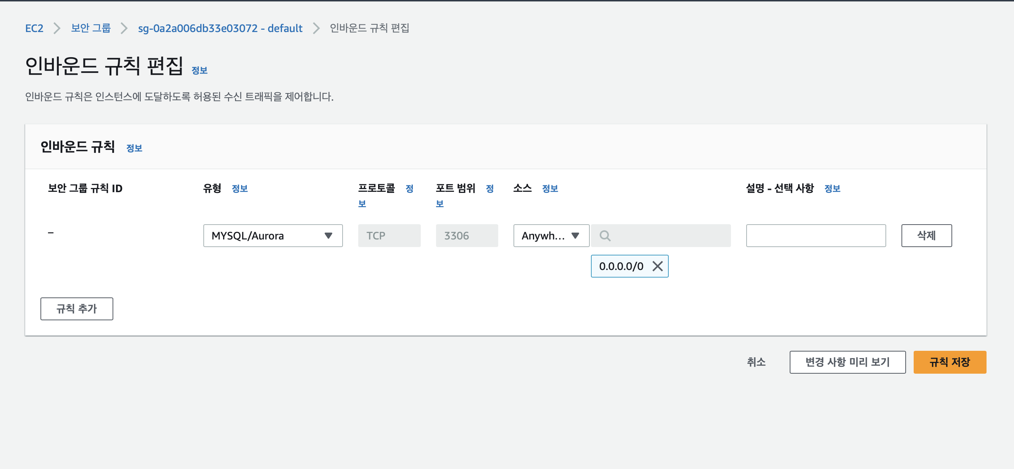Focus the description input field
The width and height of the screenshot is (1014, 469).
[x=815, y=236]
